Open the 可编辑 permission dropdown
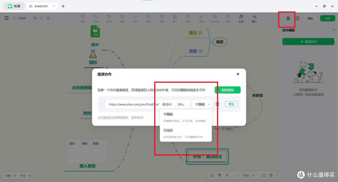 (x=202, y=104)
